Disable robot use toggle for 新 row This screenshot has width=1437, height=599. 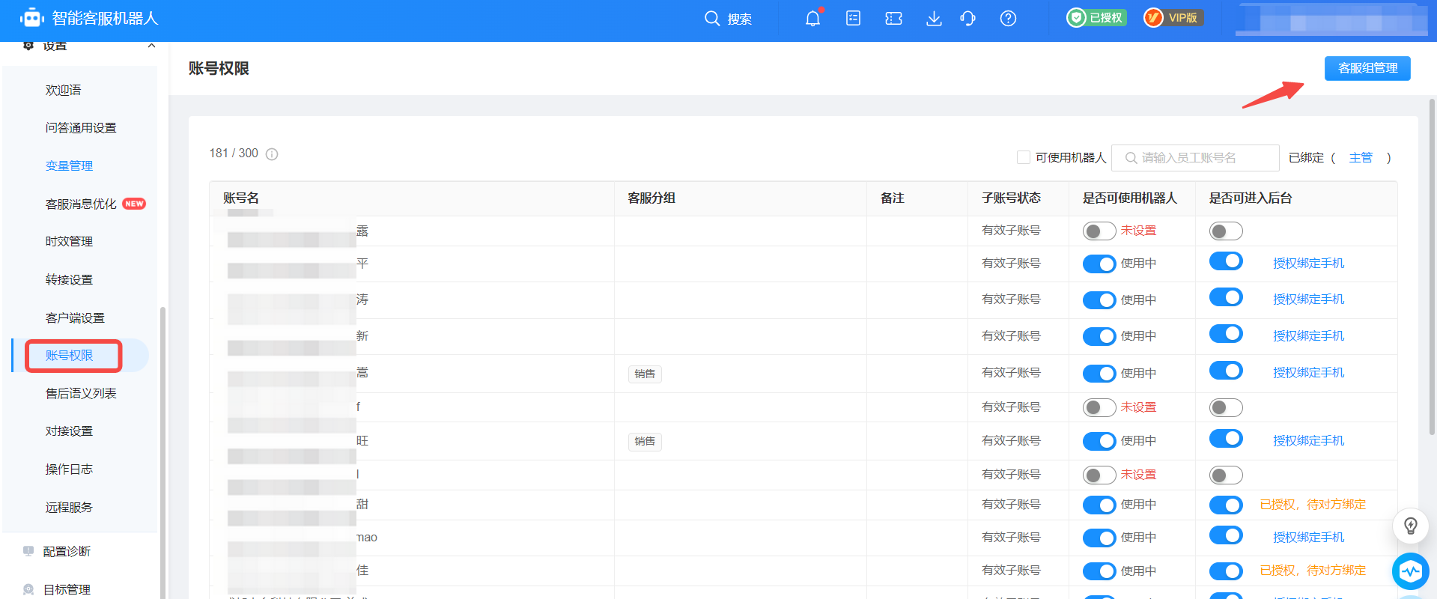coord(1099,336)
